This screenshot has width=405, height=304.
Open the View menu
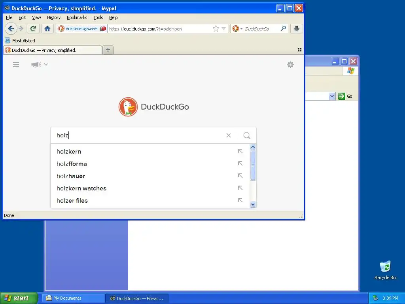[36, 17]
